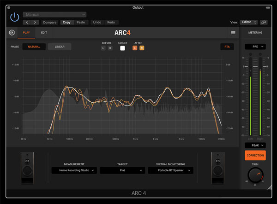Toggle the plugin power bypass button

[x=15, y=17]
